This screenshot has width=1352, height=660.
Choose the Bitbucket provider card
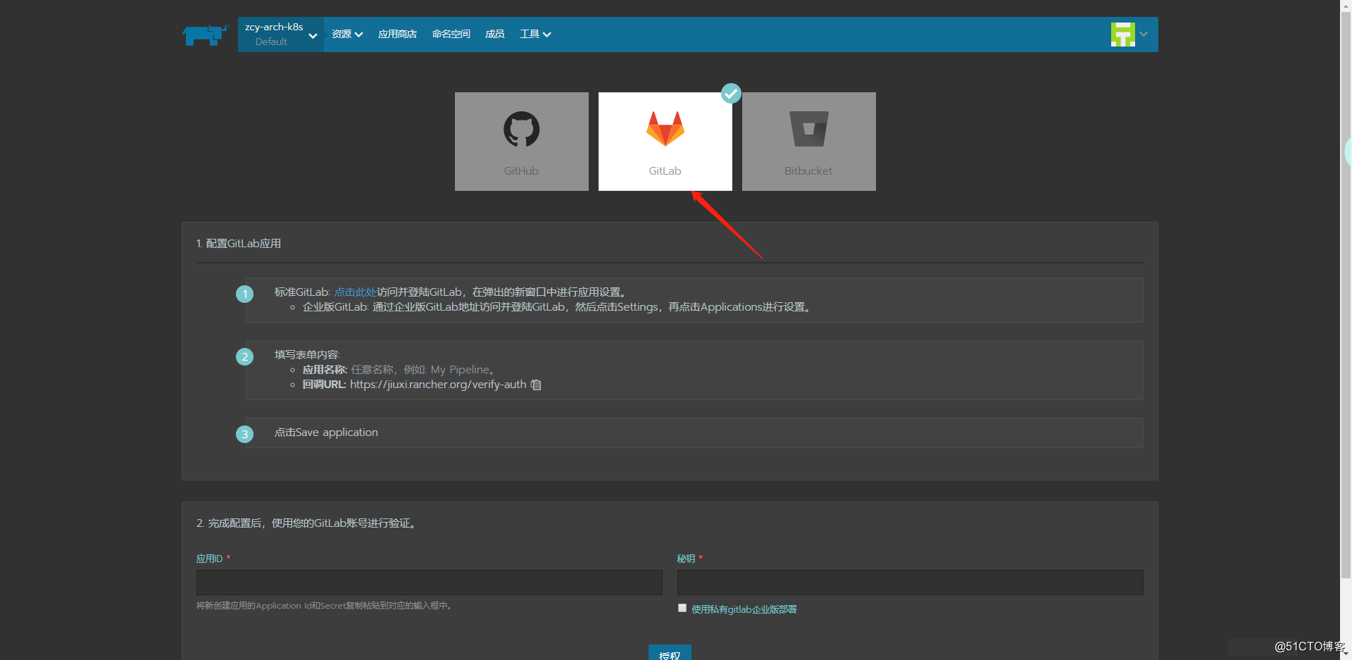(x=809, y=142)
